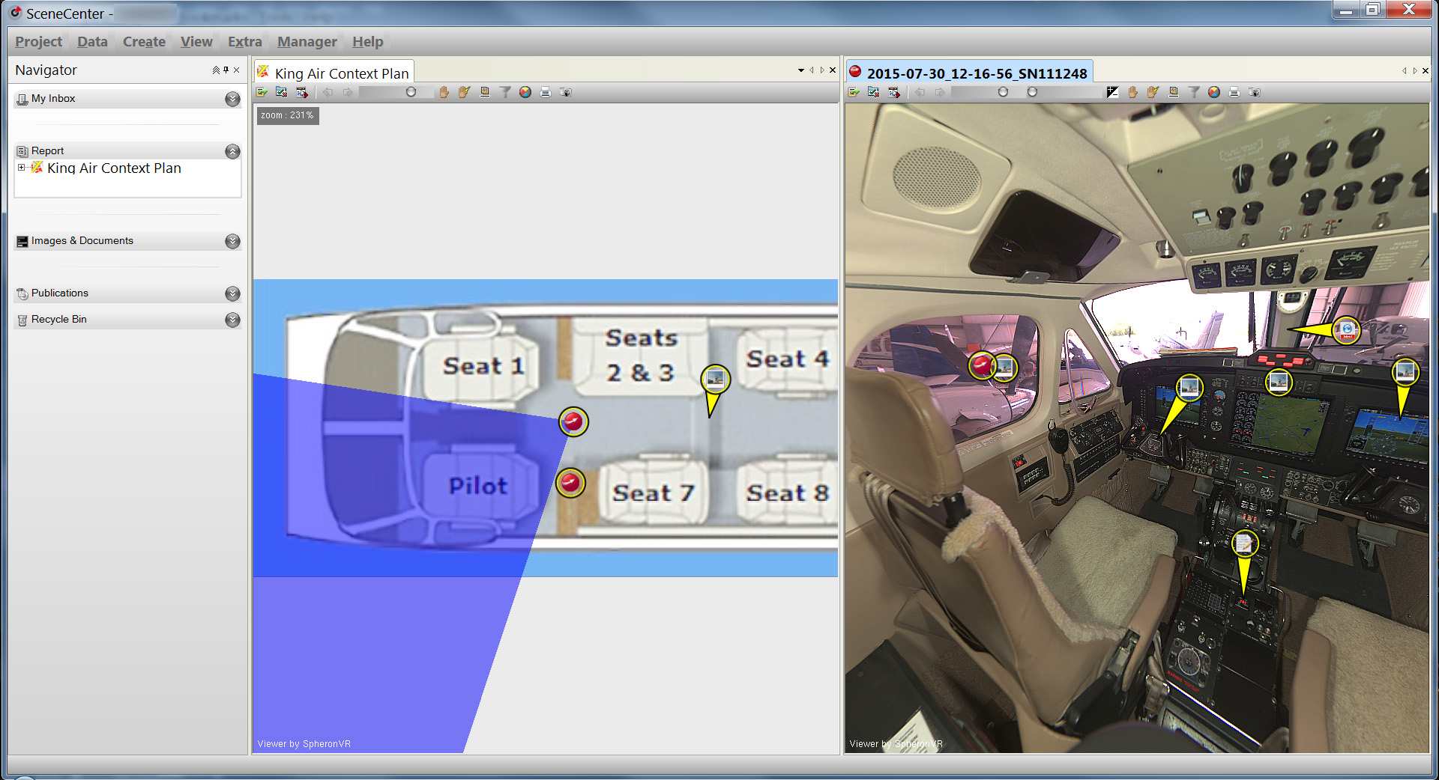Viewport: 1439px width, 780px height.
Task: Expand the King Air Context Plan tree node
Action: pos(21,168)
